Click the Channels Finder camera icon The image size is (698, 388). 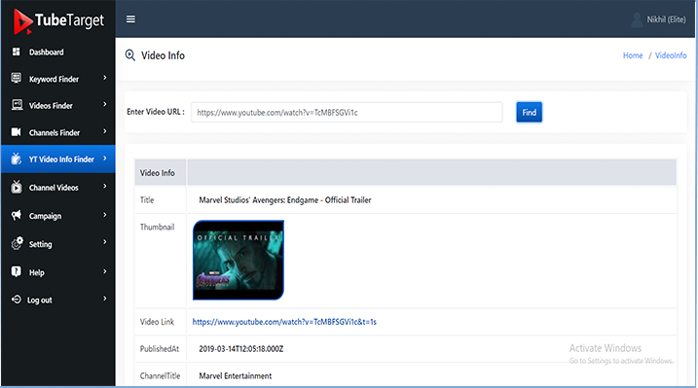pyautogui.click(x=16, y=132)
